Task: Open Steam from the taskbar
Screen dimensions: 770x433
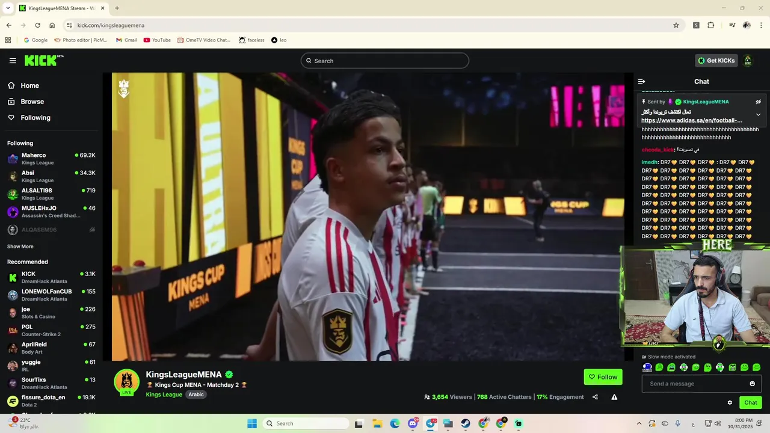Action: tap(466, 423)
